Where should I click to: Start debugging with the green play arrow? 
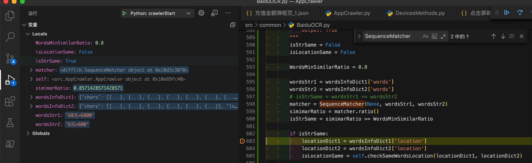[124, 13]
